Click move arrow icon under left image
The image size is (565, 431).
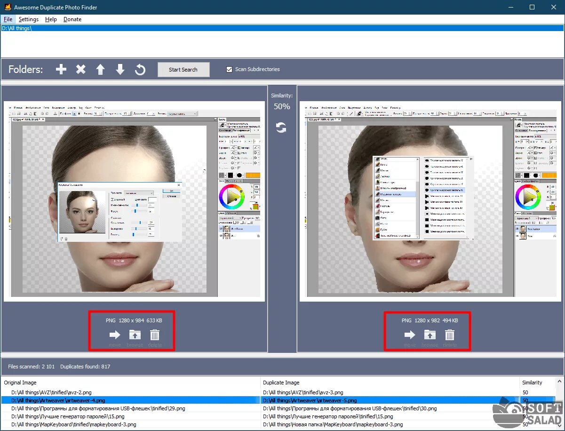click(x=115, y=335)
